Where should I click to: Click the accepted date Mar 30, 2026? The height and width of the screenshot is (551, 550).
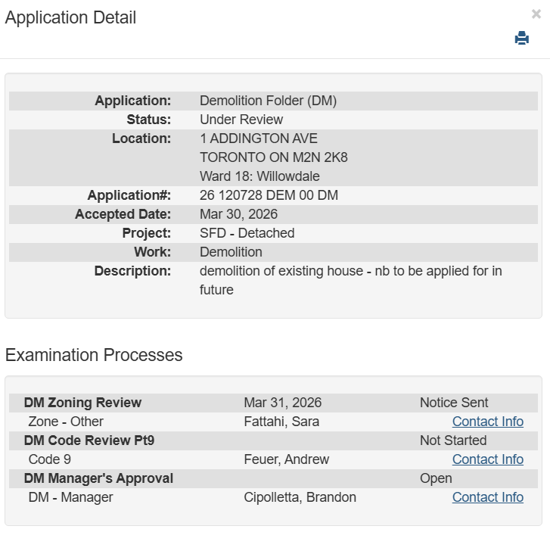pyautogui.click(x=238, y=214)
